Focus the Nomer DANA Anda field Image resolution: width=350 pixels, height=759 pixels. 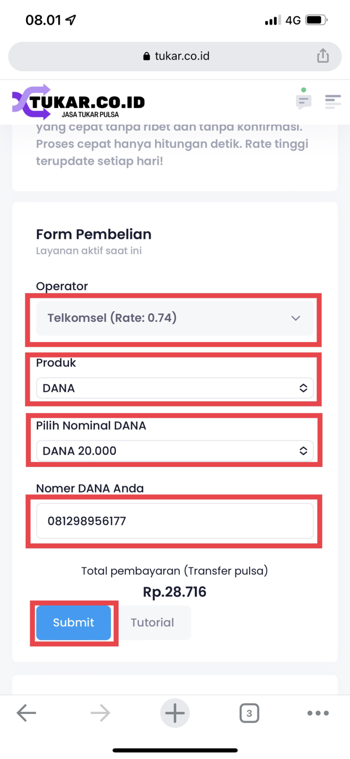(175, 521)
